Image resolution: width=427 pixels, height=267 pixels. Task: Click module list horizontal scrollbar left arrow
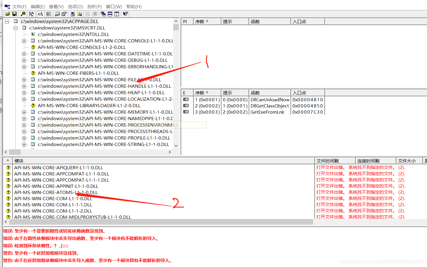(x=6, y=222)
